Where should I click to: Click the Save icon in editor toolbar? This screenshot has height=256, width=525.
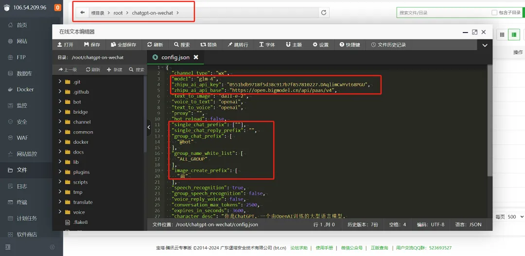[x=87, y=45]
